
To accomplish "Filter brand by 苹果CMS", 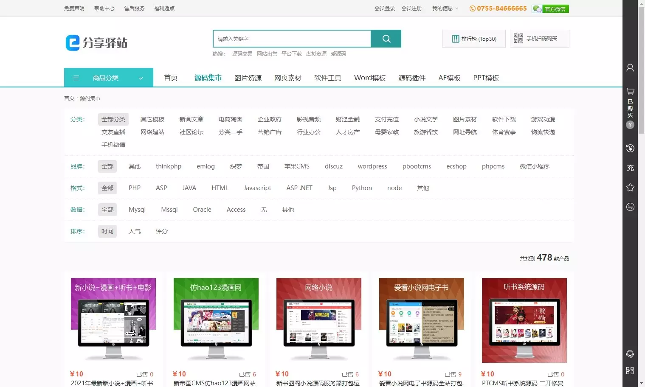I will (x=297, y=166).
